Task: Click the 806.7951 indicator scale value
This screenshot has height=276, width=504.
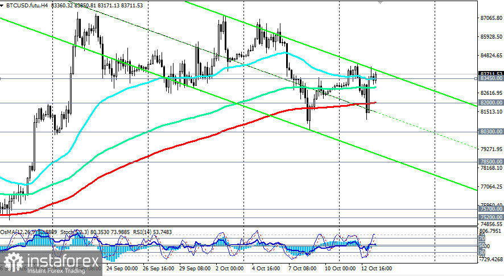Action: point(491,231)
